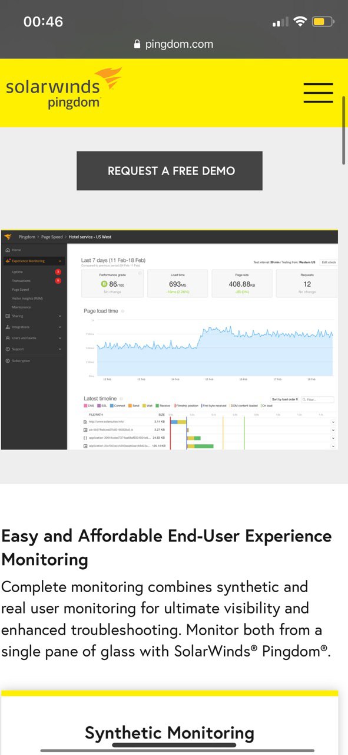
Task: Expand the 3.27 KB js file row chevron
Action: pyautogui.click(x=333, y=430)
